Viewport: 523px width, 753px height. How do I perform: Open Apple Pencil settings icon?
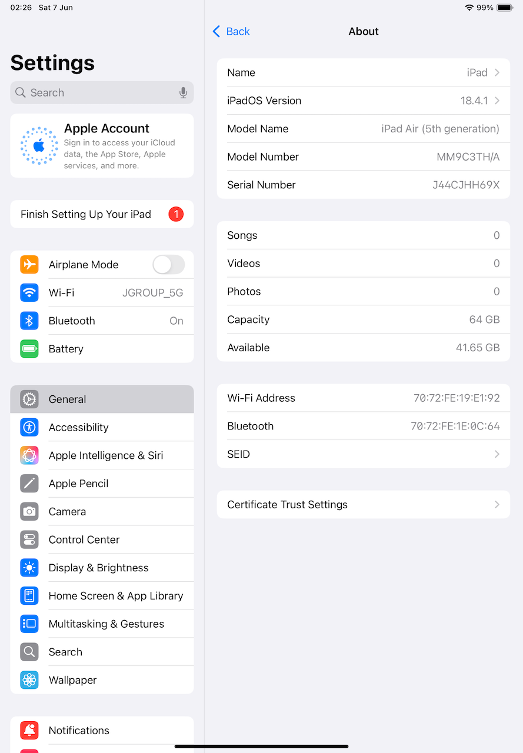point(29,484)
